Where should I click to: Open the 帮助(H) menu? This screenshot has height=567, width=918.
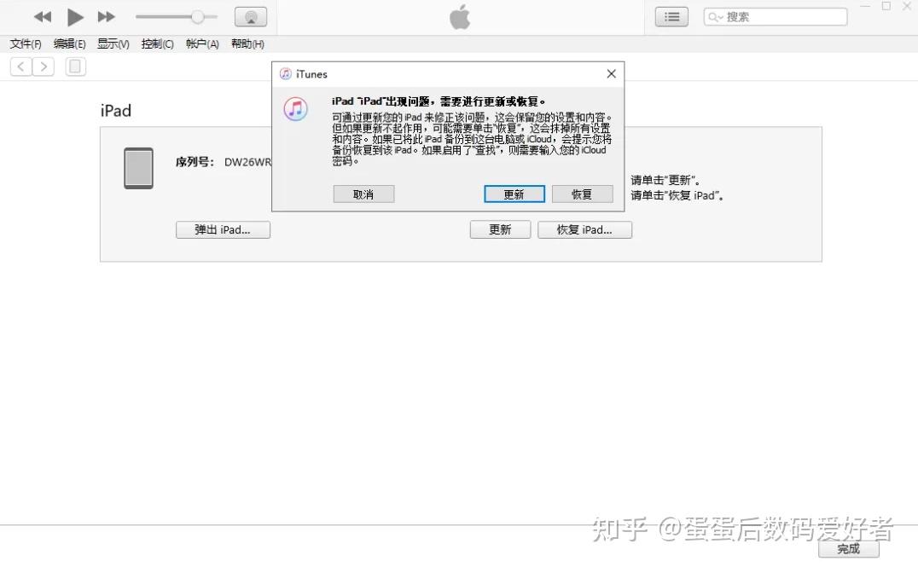click(247, 43)
